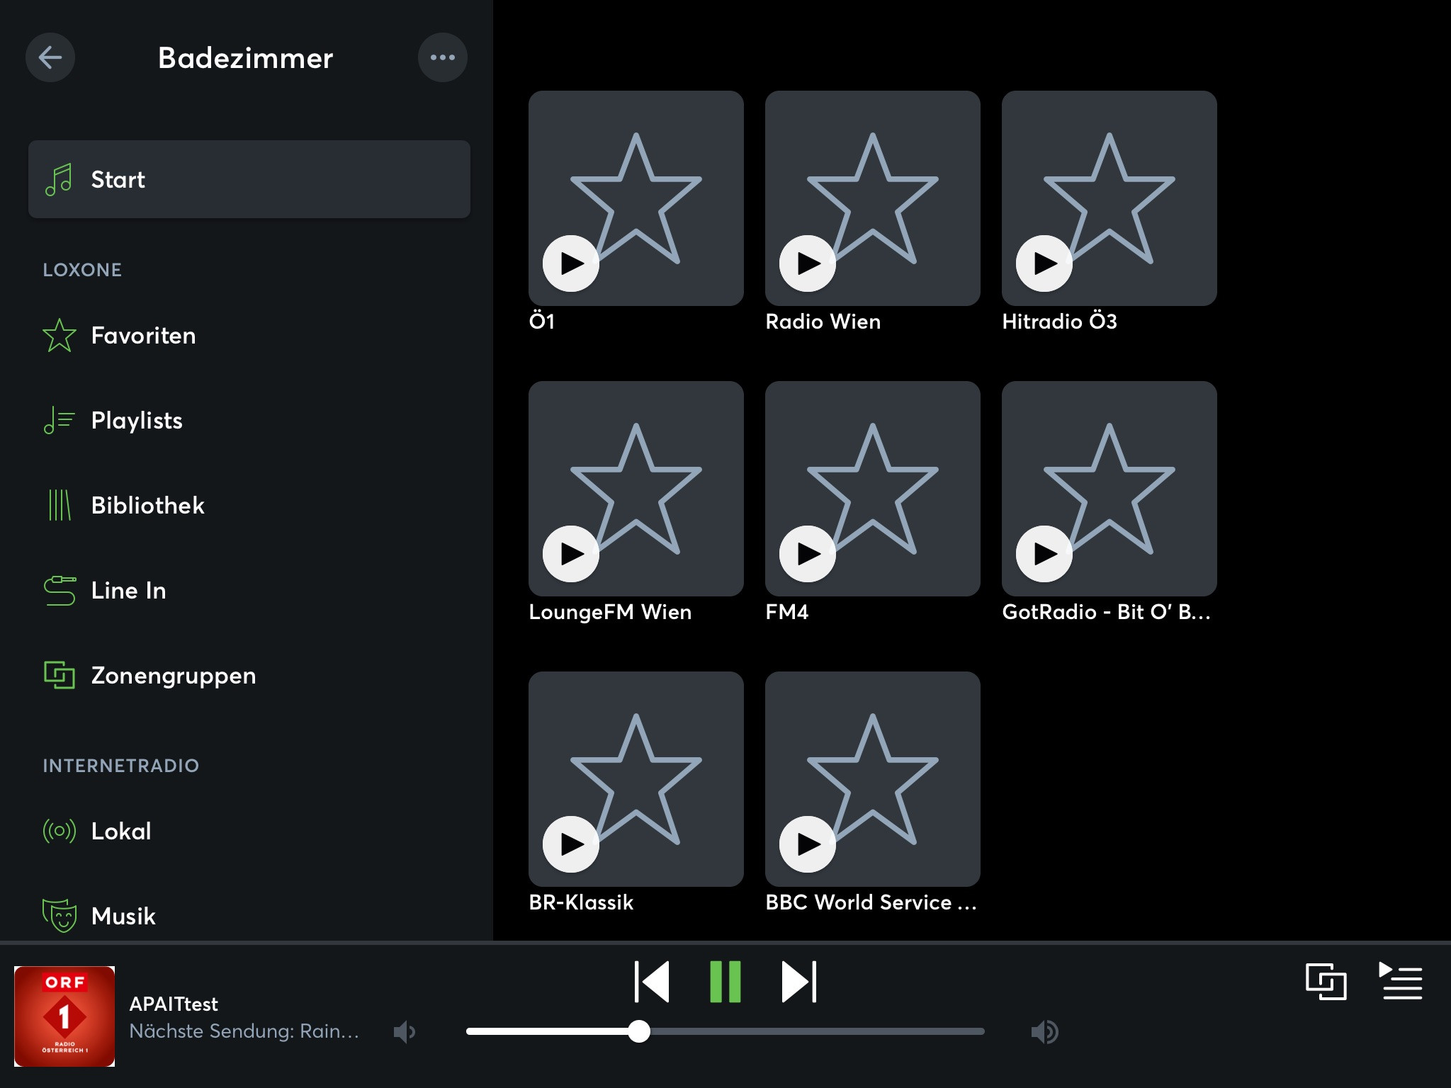This screenshot has height=1088, width=1451.
Task: Open Bibliothek from the sidebar
Action: point(147,506)
